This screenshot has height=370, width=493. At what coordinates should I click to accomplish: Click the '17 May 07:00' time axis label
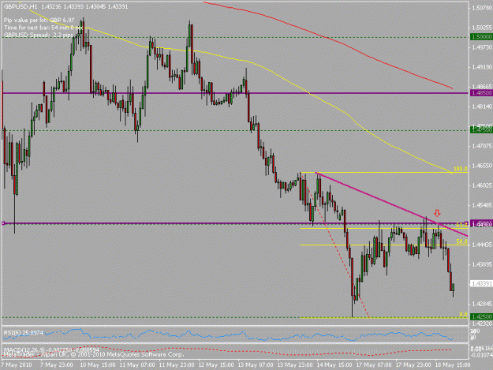pyautogui.click(x=374, y=364)
